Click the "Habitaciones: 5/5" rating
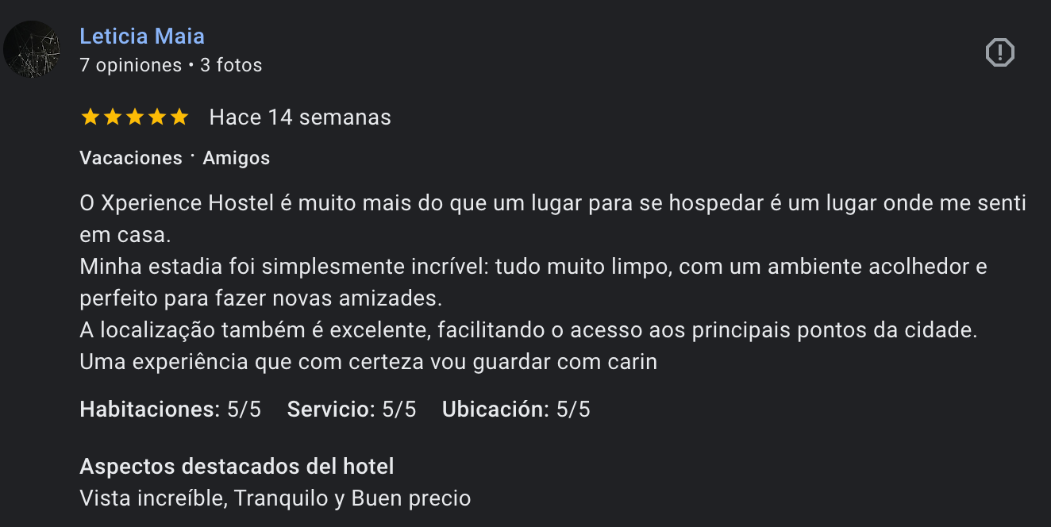Screen dimensions: 1051x527 pyautogui.click(x=170, y=410)
